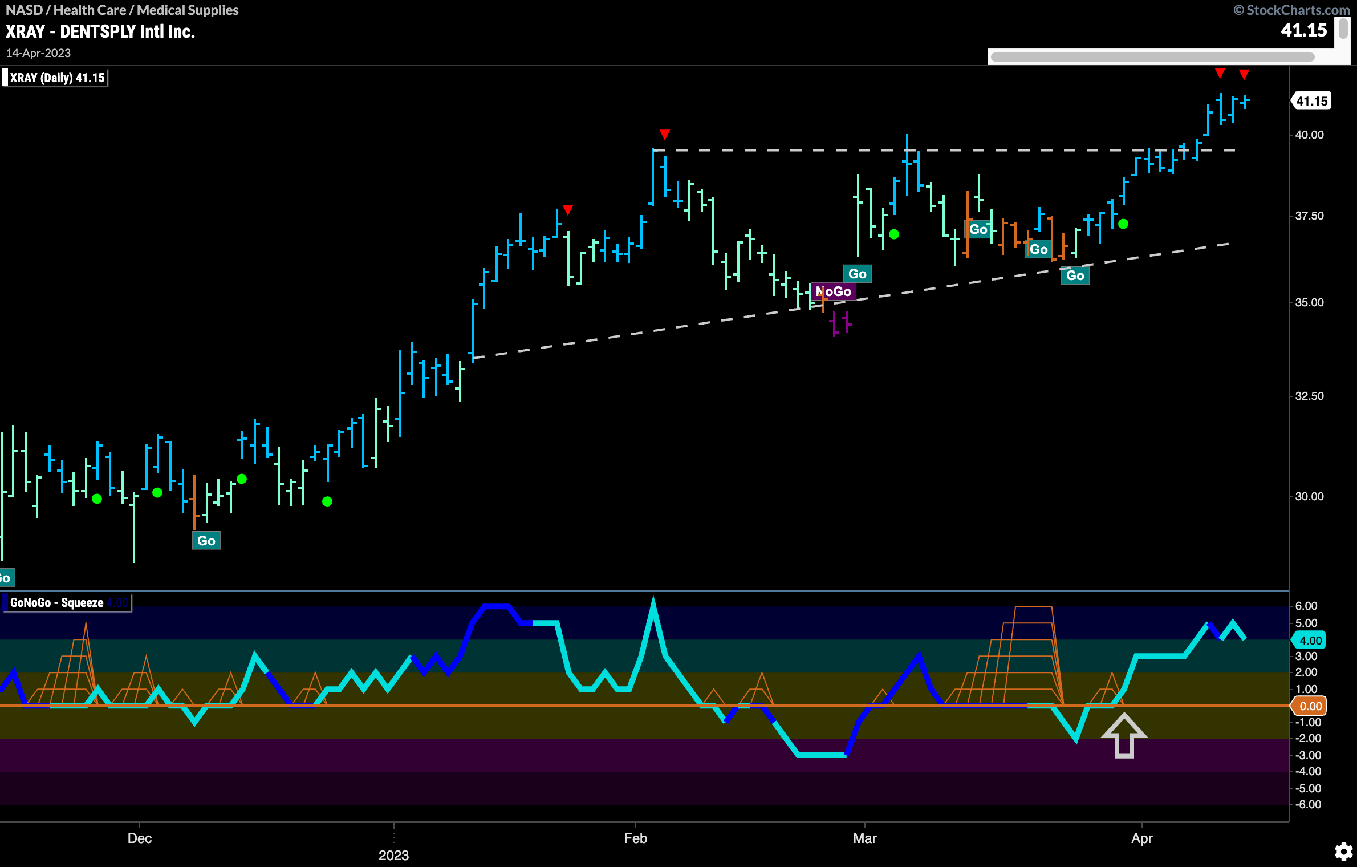Click the Go label near the 37.50 level in mid March

(x=978, y=229)
